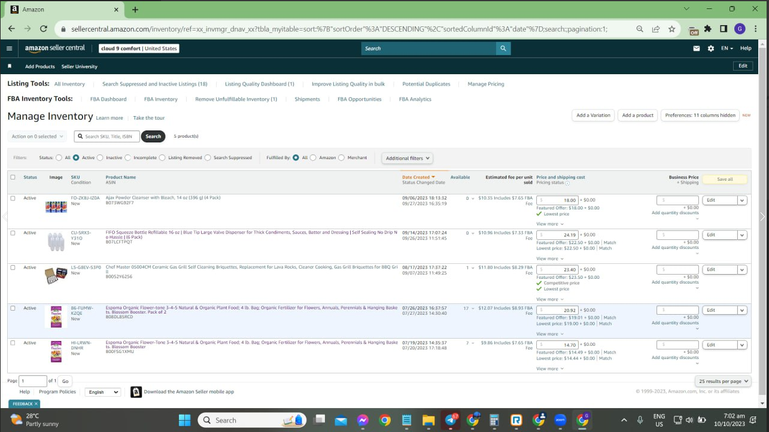The width and height of the screenshot is (769, 432).
Task: Tick the select-all checkbox in table header
Action: (13, 177)
